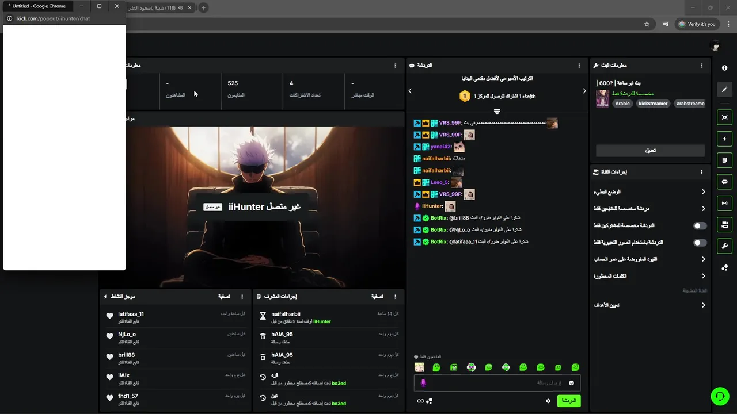
Task: Click iiHunter username in chat
Action: pyautogui.click(x=432, y=206)
